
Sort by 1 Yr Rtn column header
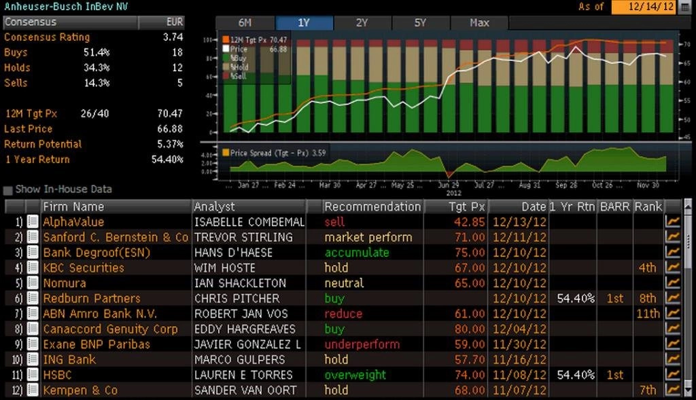tap(573, 206)
